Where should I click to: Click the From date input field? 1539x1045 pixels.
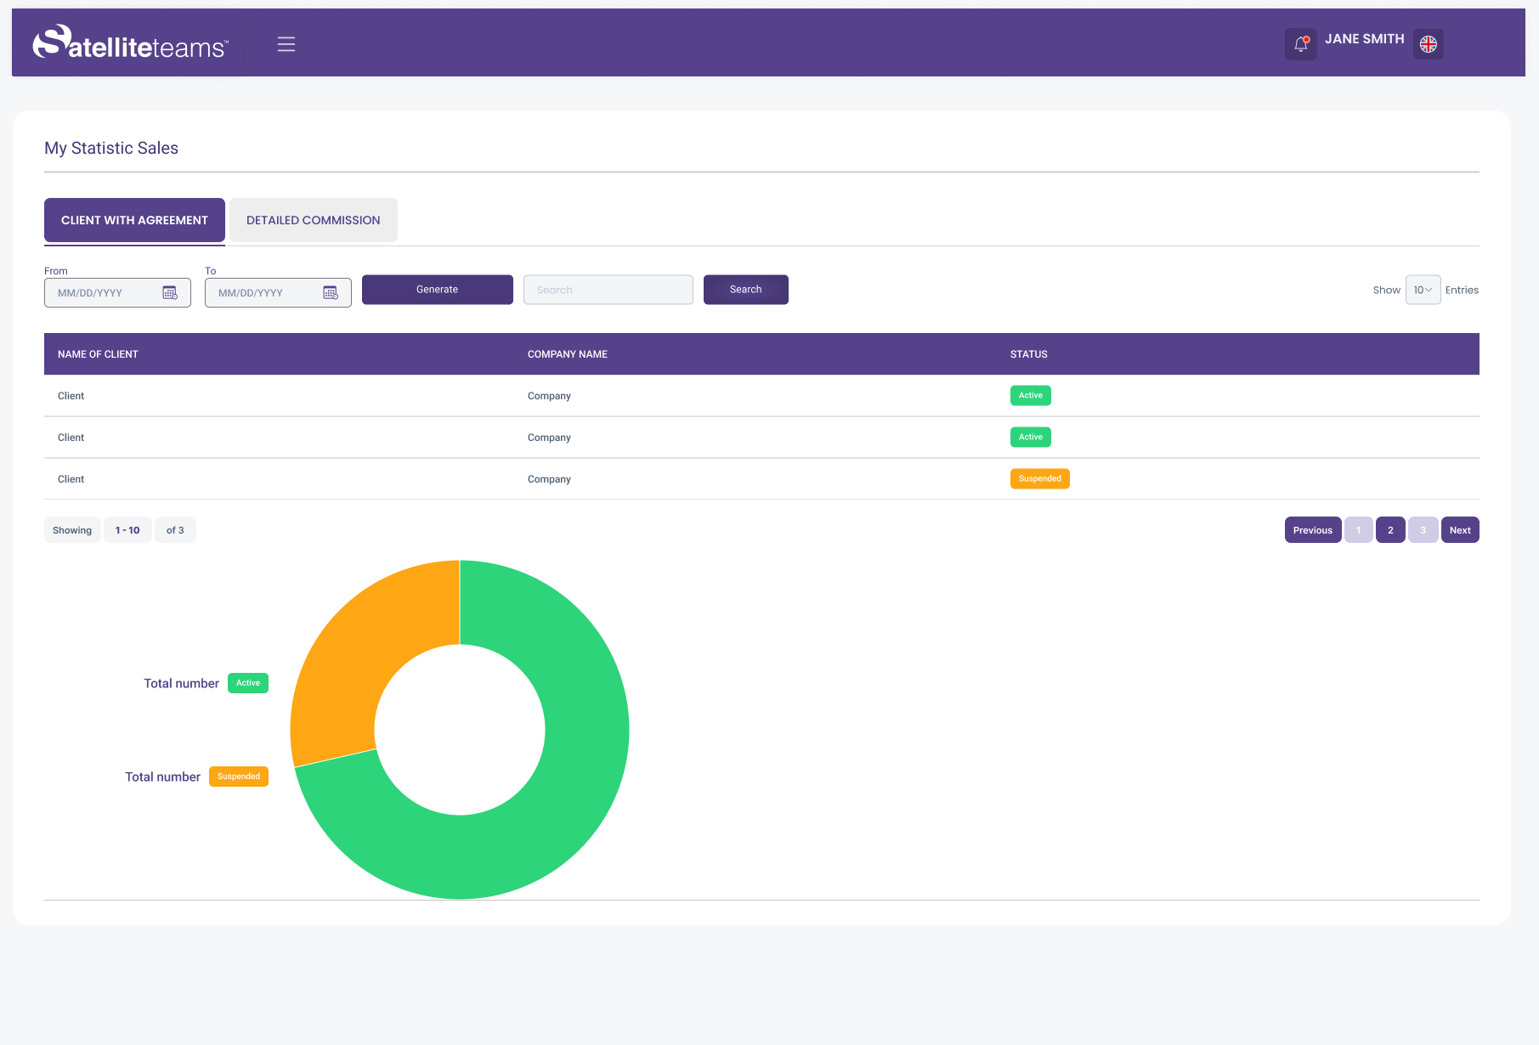pos(102,292)
